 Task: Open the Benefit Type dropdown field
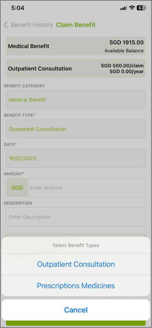(x=76, y=129)
